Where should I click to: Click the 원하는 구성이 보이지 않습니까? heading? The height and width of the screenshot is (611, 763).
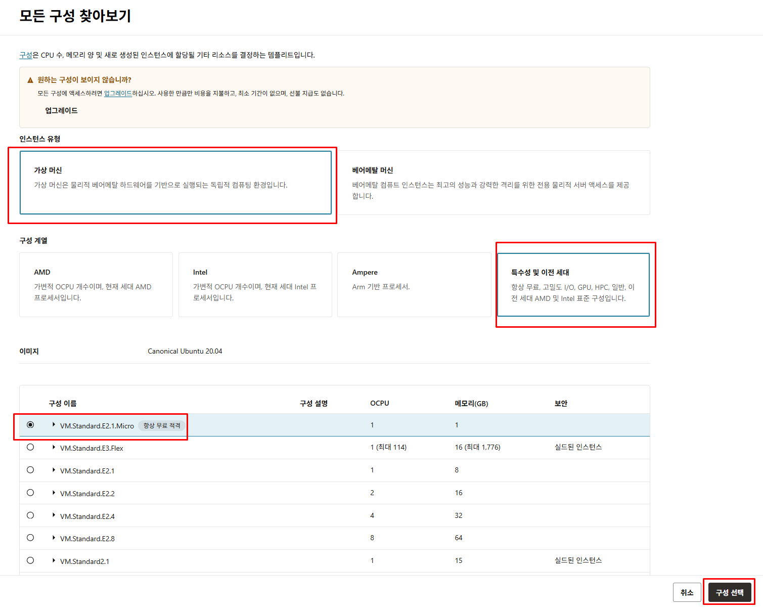click(84, 80)
